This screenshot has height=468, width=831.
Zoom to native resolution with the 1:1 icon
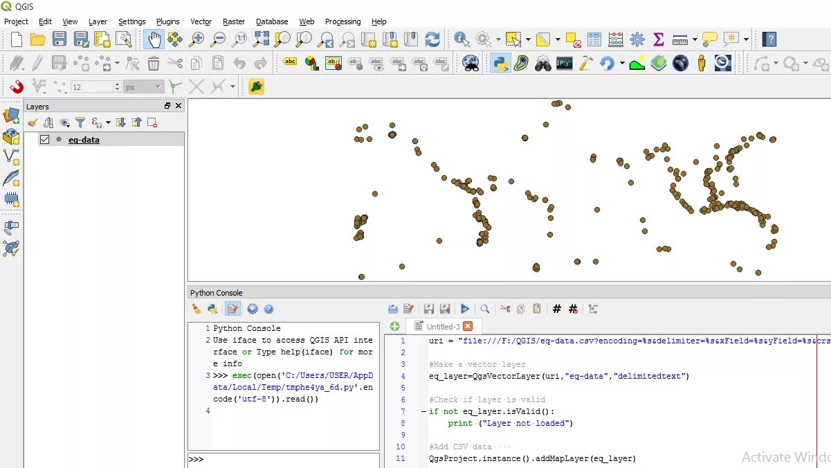(239, 39)
